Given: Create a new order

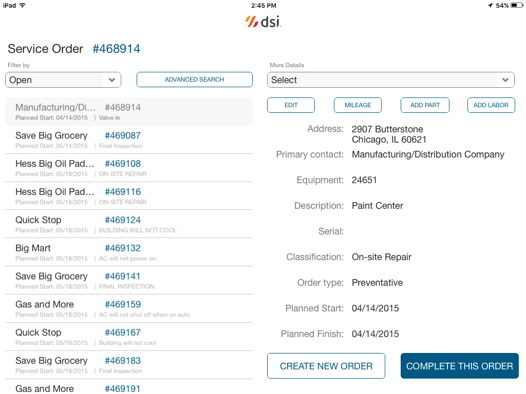Looking at the screenshot, I should pos(326,366).
